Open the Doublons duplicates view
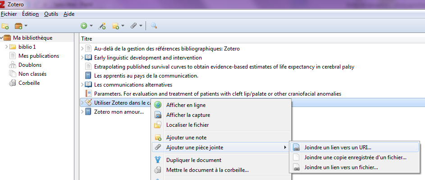This screenshot has height=180, width=425. (x=30, y=65)
